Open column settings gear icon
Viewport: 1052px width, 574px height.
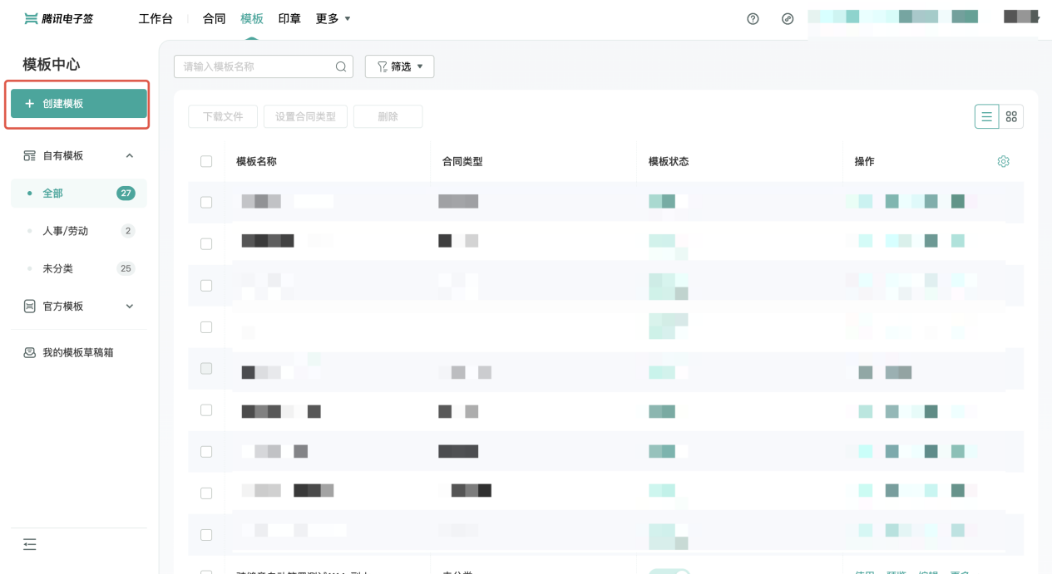point(1003,161)
